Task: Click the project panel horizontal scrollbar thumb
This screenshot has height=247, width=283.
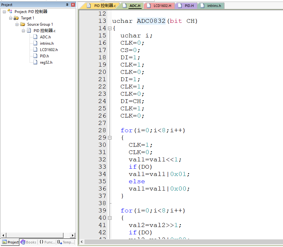Action: 35,235
